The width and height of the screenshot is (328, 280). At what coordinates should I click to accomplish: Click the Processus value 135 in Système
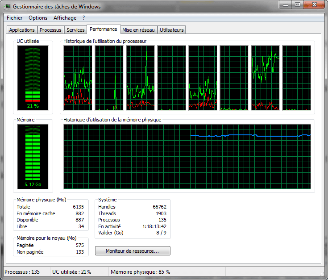162,220
